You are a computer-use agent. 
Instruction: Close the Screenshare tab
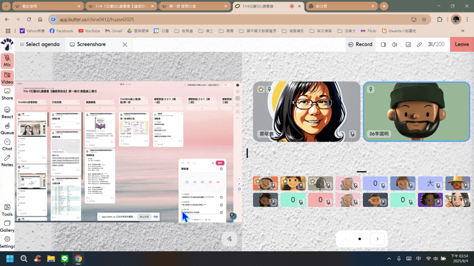(125, 44)
